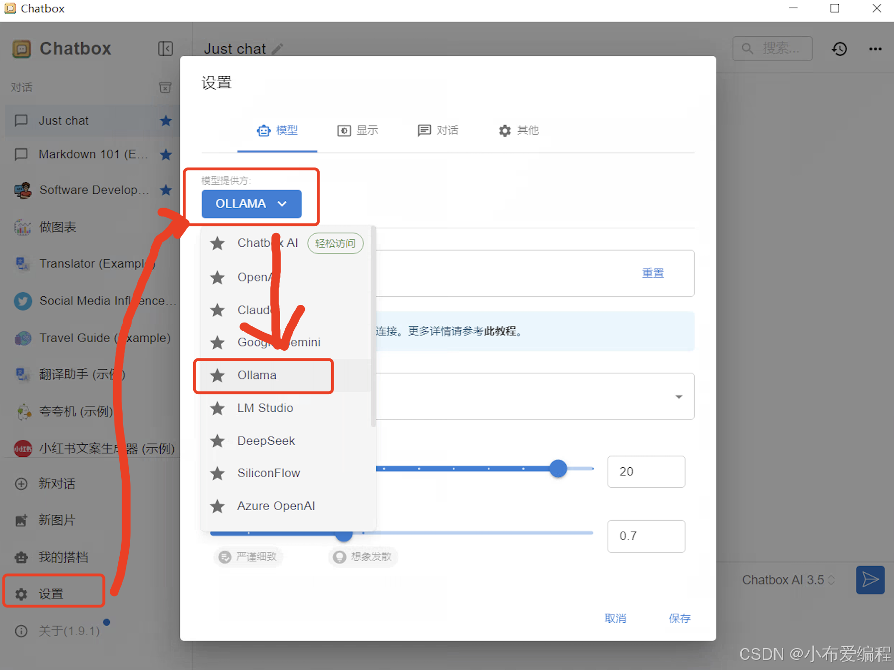Viewport: 894px width, 670px height.
Task: Click the star icon beside LM Studio
Action: [x=218, y=408]
